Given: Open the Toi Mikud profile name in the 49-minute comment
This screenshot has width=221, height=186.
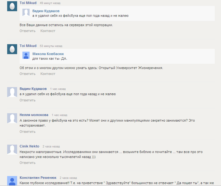Looking at the screenshot, I should pos(28,3).
